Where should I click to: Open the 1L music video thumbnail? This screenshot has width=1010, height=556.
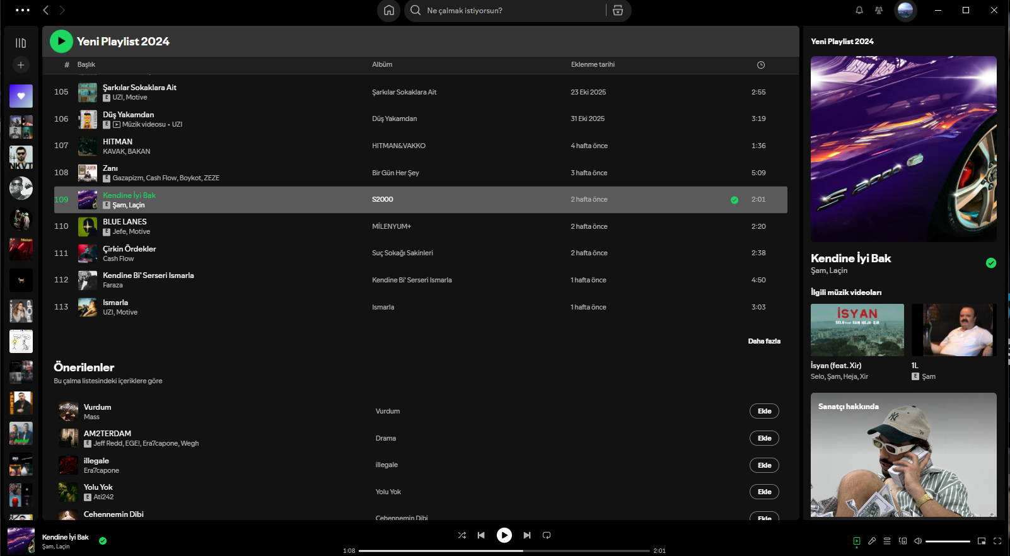pos(954,330)
